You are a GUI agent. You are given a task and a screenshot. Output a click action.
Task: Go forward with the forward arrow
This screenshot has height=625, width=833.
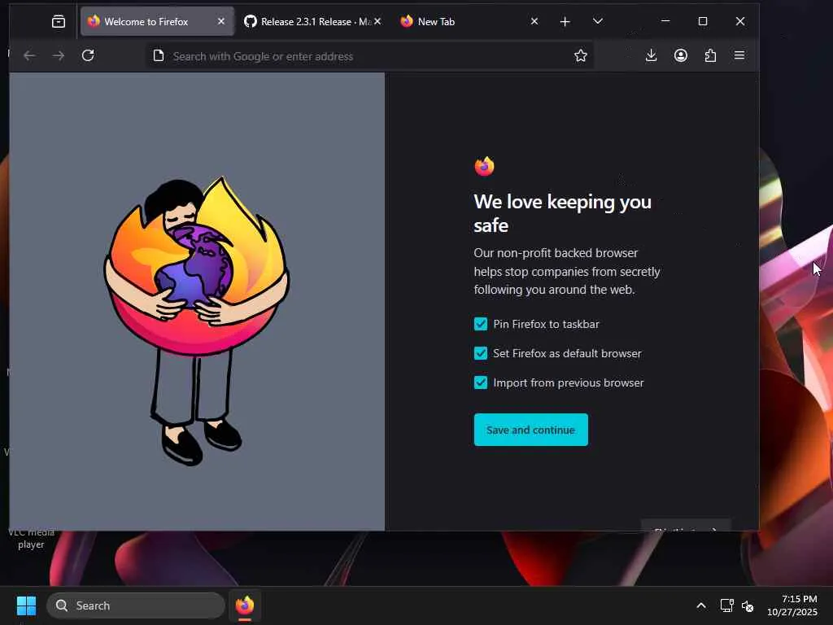pyautogui.click(x=59, y=55)
